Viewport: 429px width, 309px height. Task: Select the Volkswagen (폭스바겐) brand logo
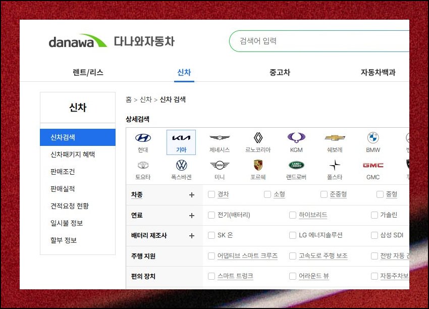coord(181,165)
